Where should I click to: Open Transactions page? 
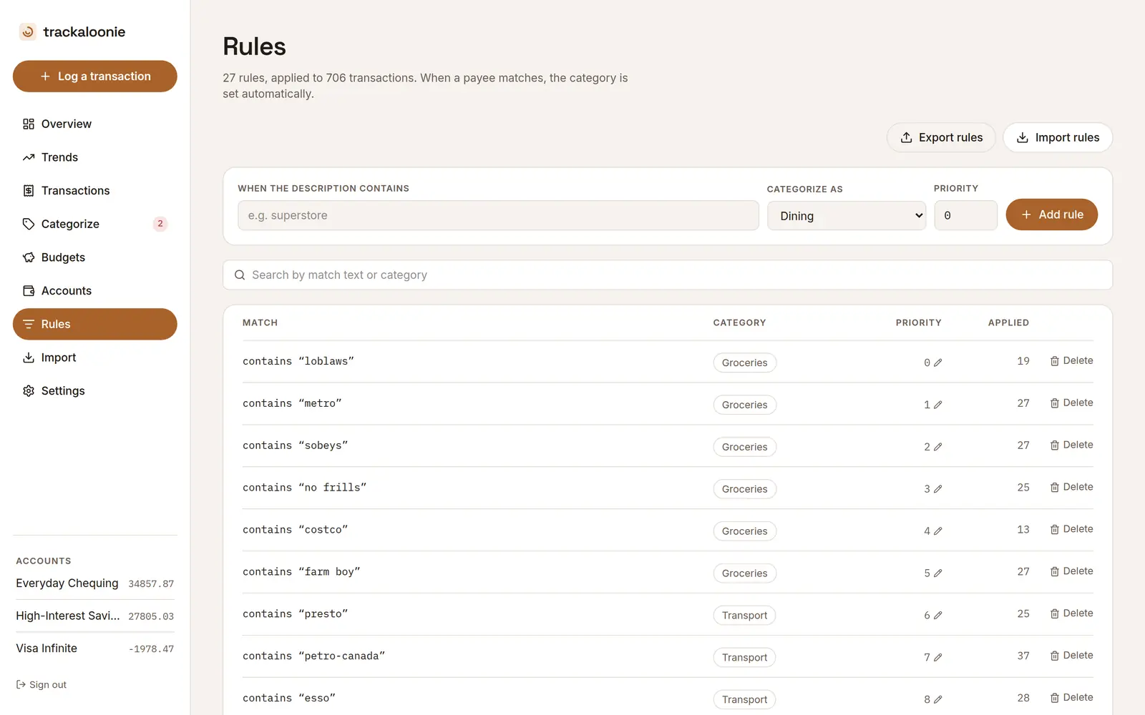(94, 191)
